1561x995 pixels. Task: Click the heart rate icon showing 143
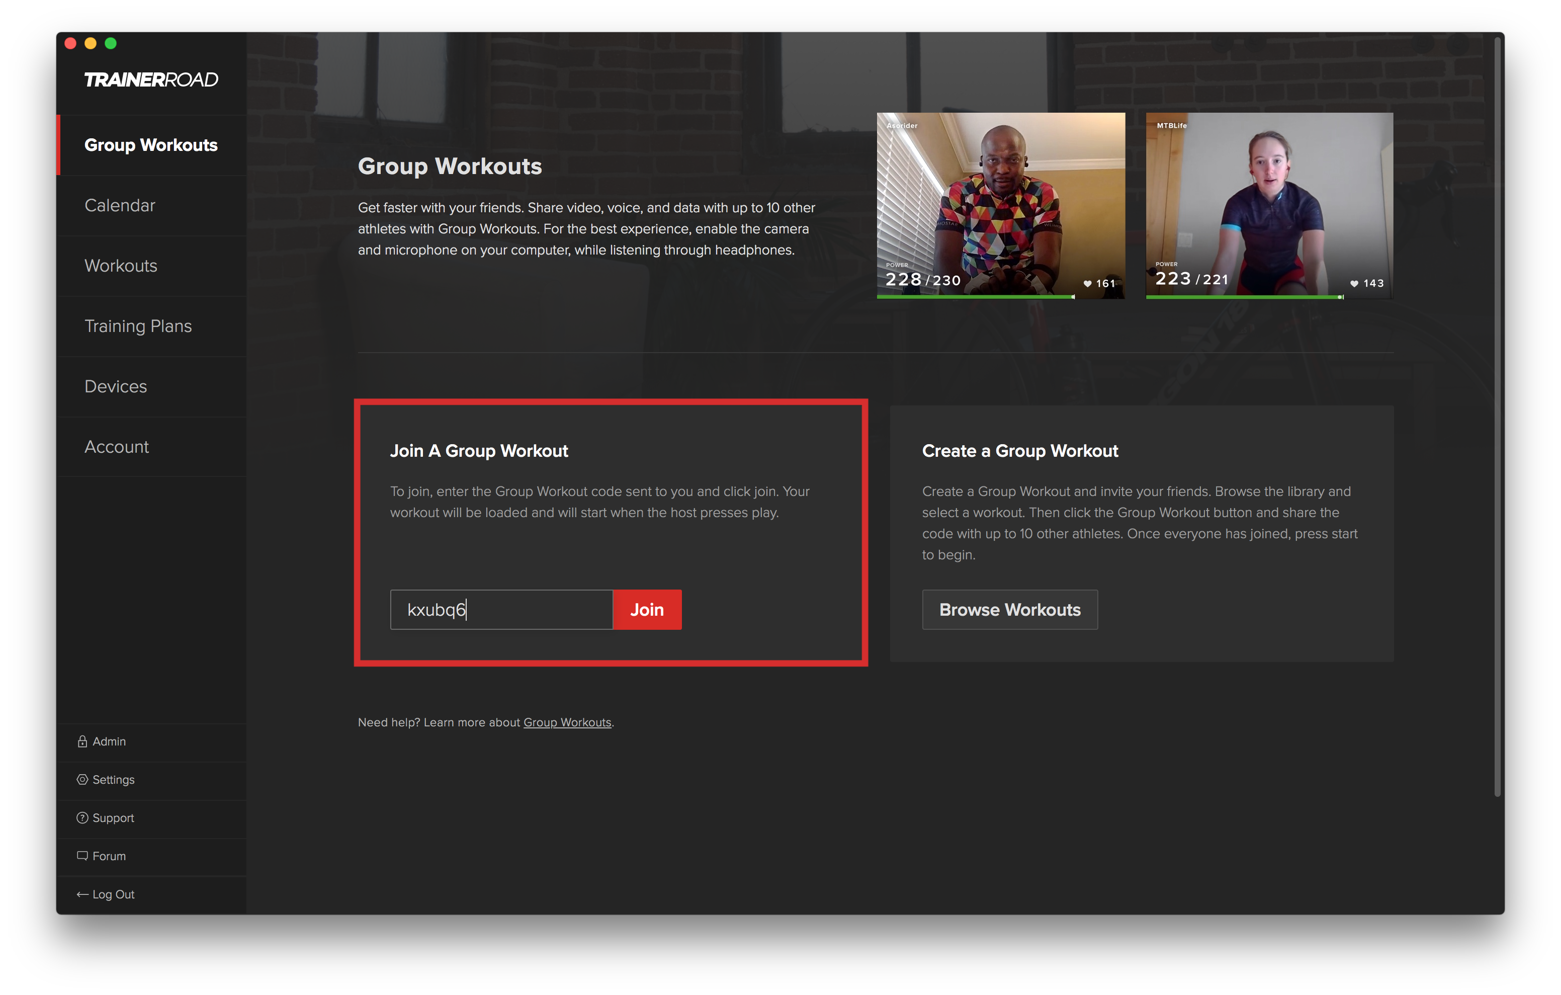point(1354,283)
